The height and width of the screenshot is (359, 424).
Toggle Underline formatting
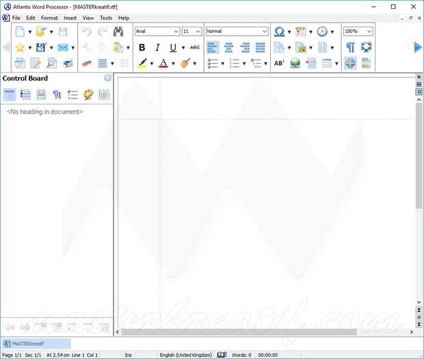173,48
